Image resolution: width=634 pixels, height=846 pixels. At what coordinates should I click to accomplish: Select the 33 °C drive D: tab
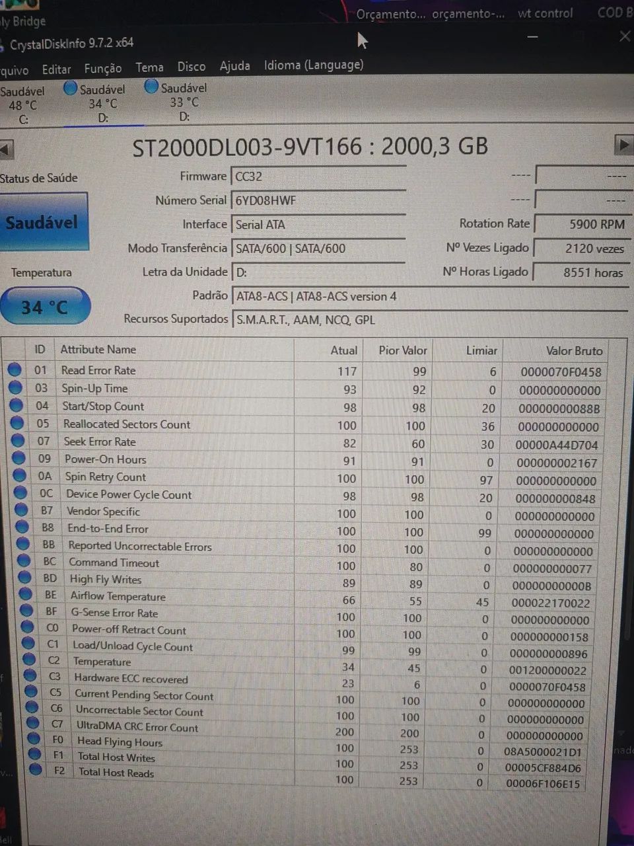point(176,102)
